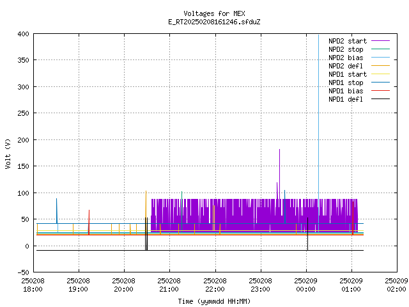
Task: Click the y-axis tick value 200
Action: 23,140
